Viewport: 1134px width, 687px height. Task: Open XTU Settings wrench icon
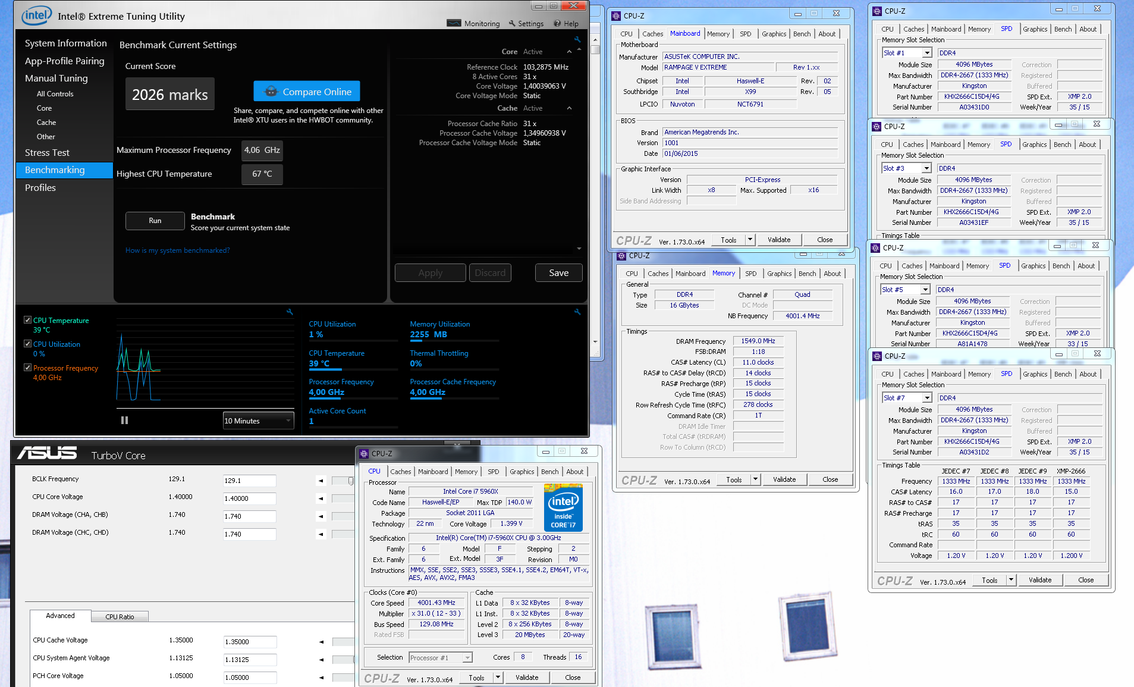coord(512,24)
